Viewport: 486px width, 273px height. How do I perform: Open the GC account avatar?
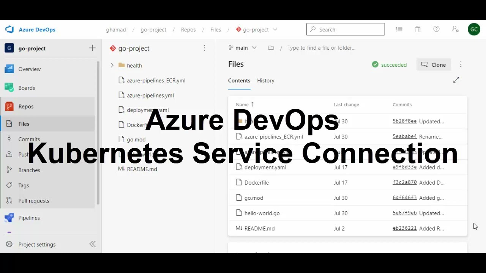(x=474, y=29)
